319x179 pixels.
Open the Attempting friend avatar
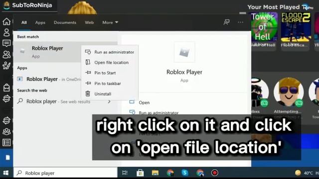289,92
